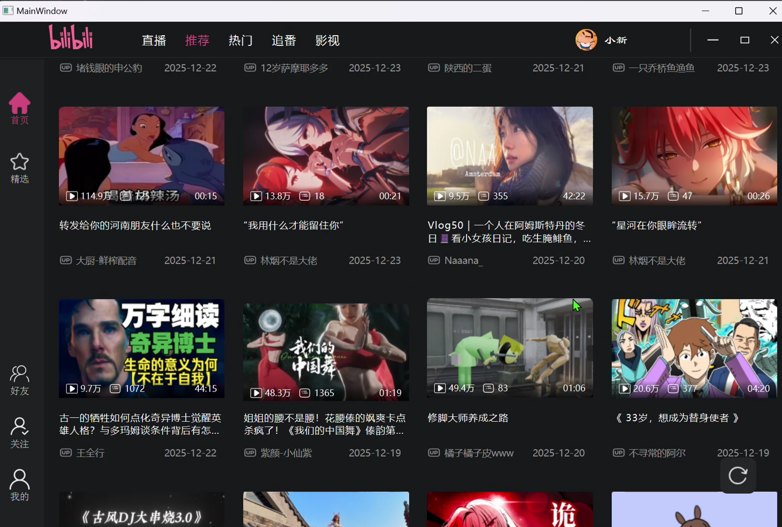
Task: Open the thumbnail with duration 00:21
Action: tap(326, 156)
